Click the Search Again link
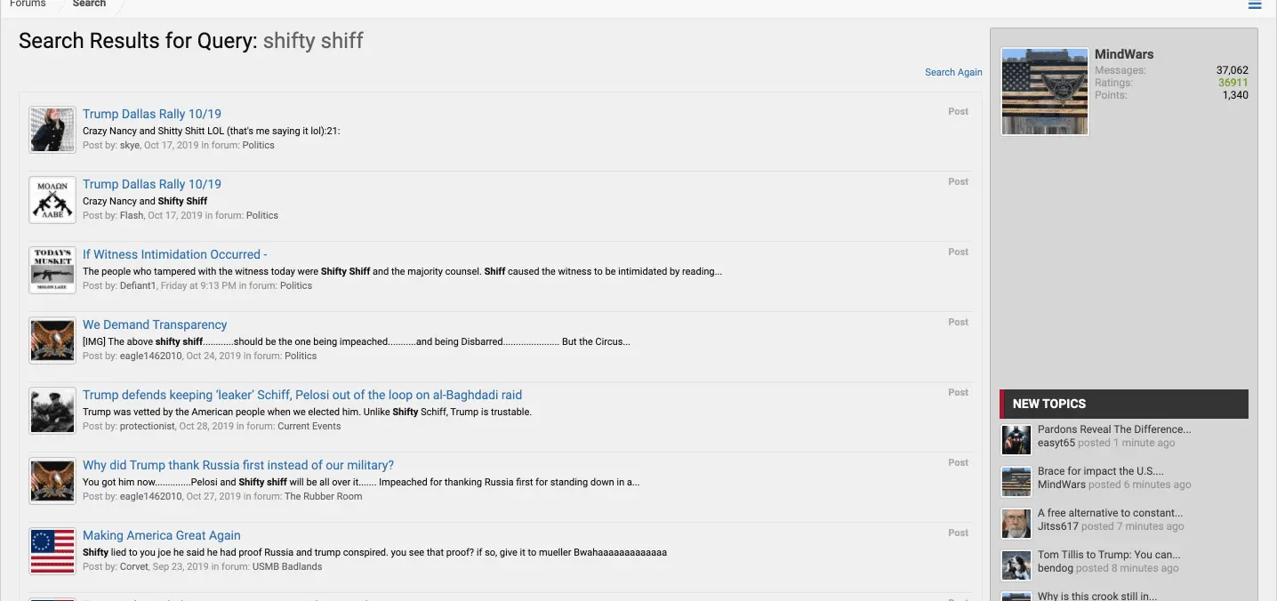 click(953, 72)
